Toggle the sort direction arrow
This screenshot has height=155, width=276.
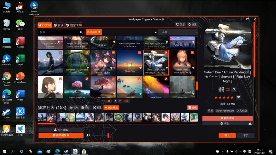(x=156, y=32)
